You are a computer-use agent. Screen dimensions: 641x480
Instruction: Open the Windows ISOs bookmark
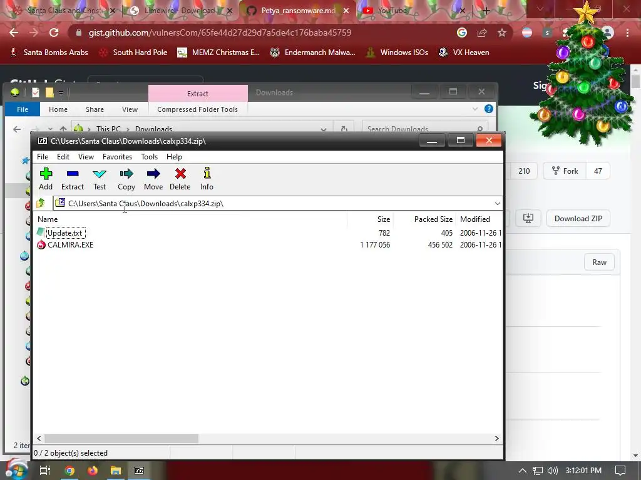[397, 52]
